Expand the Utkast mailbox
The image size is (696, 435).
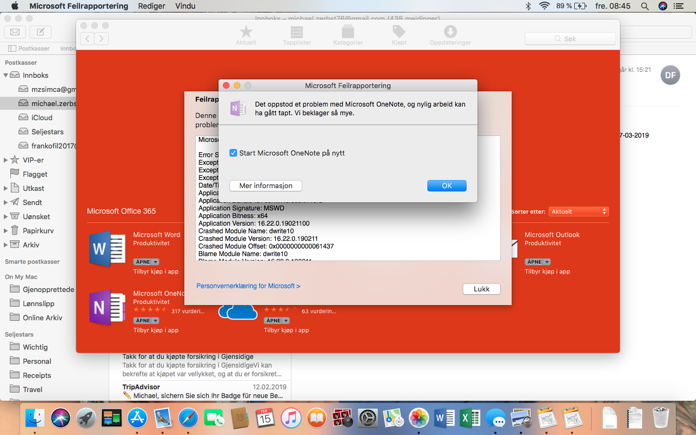[x=6, y=189]
